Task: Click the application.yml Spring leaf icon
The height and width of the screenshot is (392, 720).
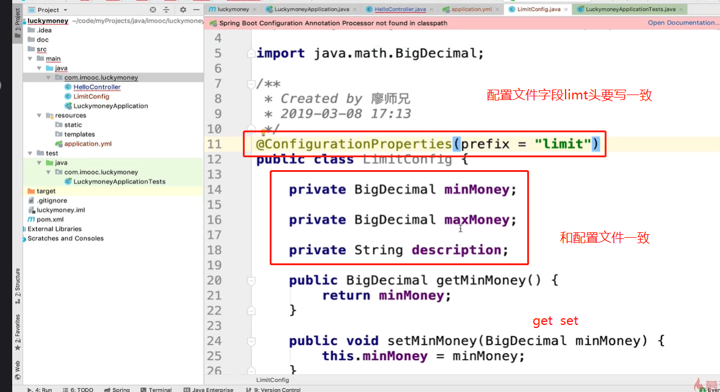Action: [59, 144]
